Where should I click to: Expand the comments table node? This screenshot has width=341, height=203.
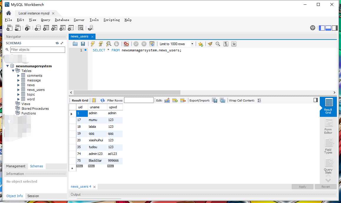19,76
